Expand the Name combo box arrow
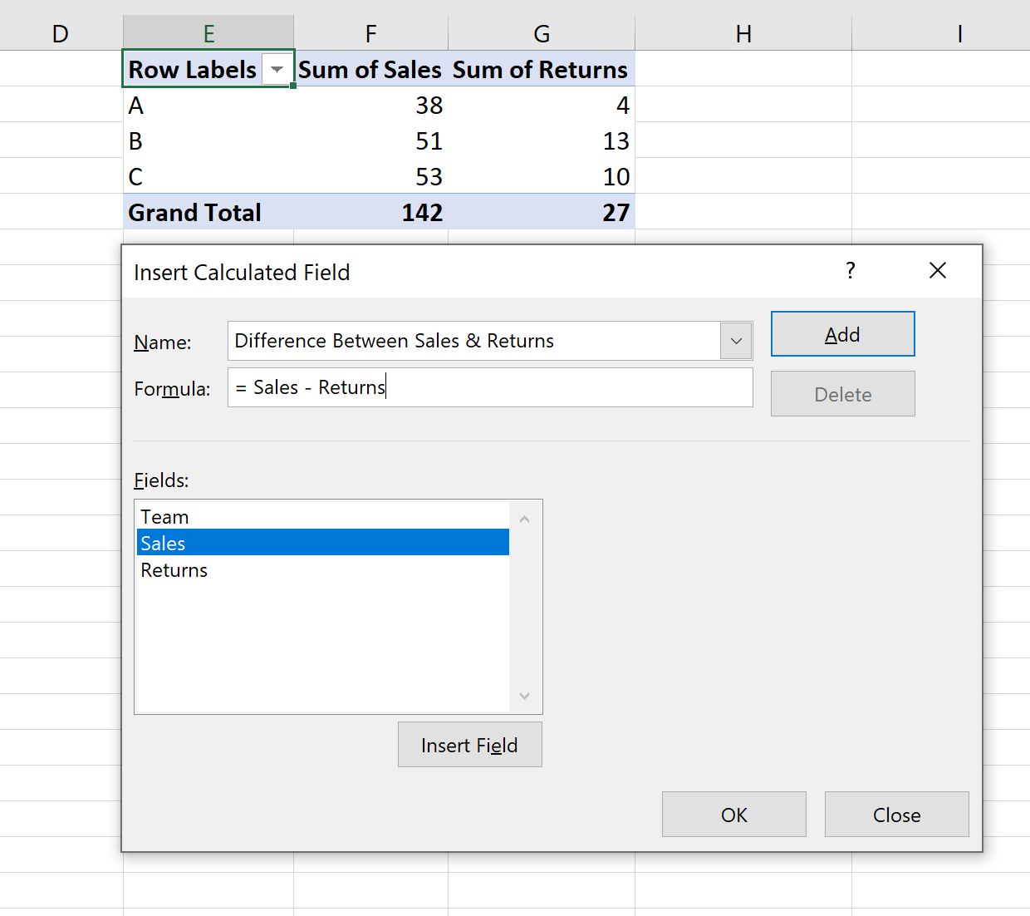The height and width of the screenshot is (916, 1030). pyautogui.click(x=736, y=341)
